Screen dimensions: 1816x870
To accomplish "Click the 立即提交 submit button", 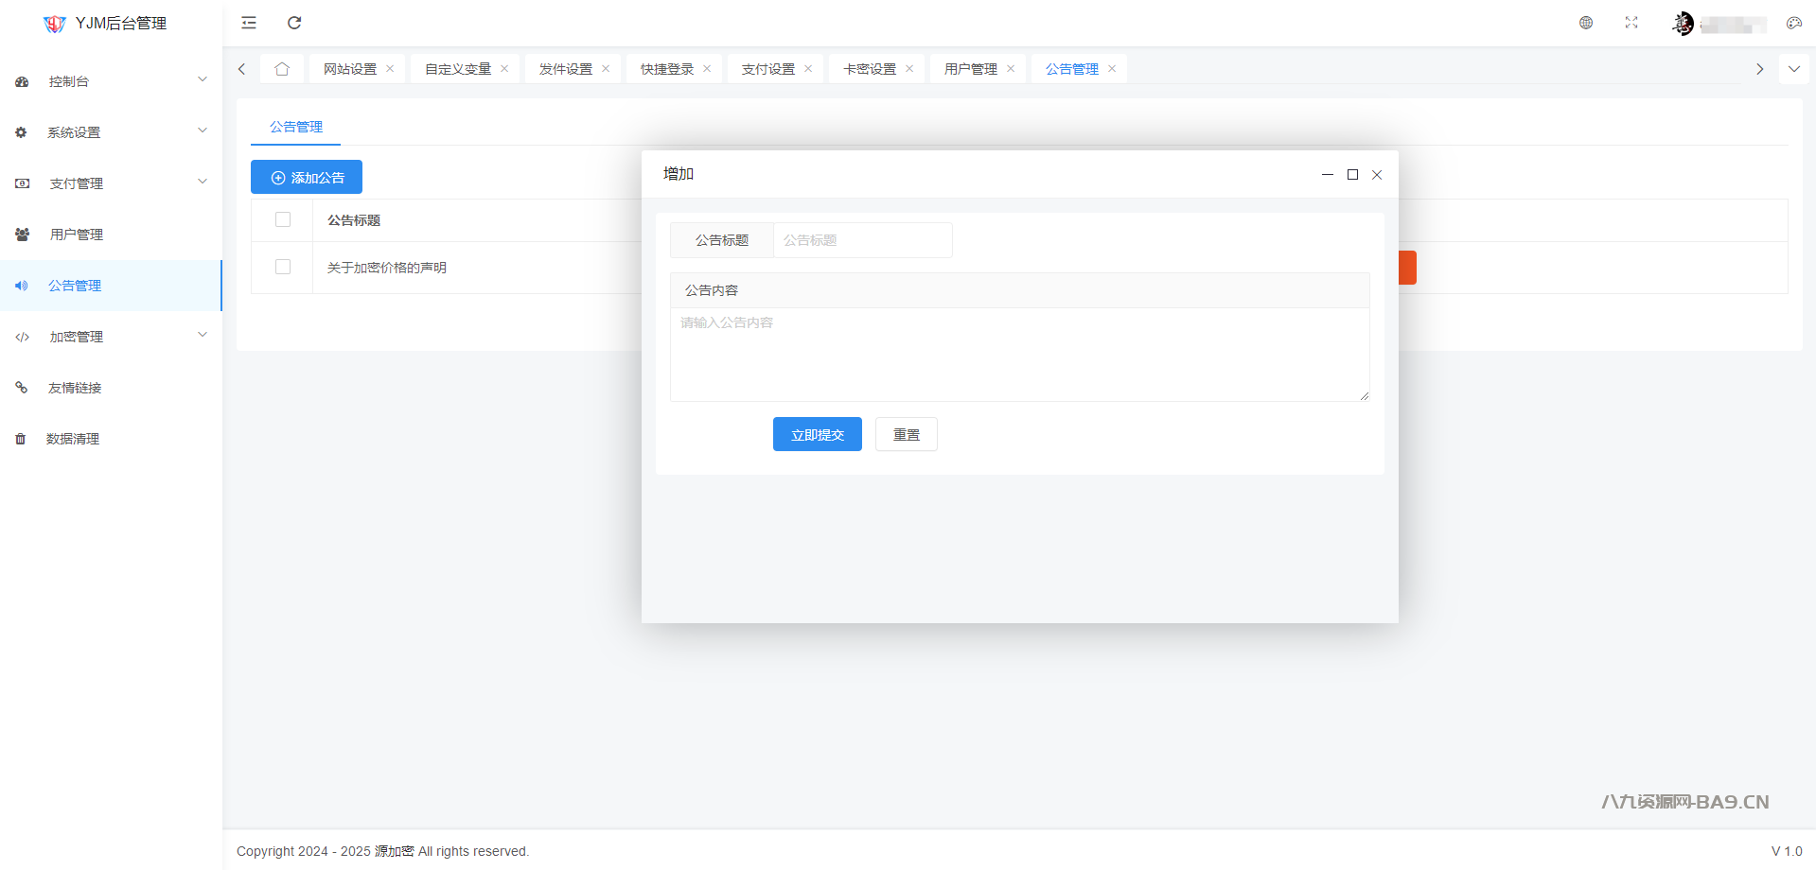I will (817, 435).
